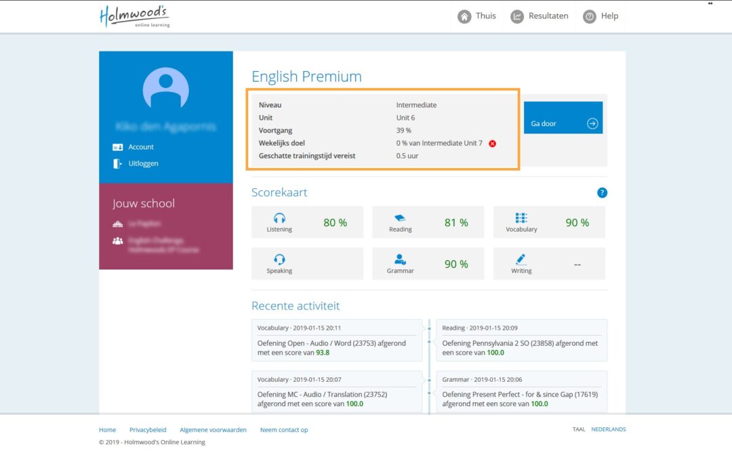
Task: Click the Geschatte trainingstijd vereist label
Action: [x=307, y=156]
